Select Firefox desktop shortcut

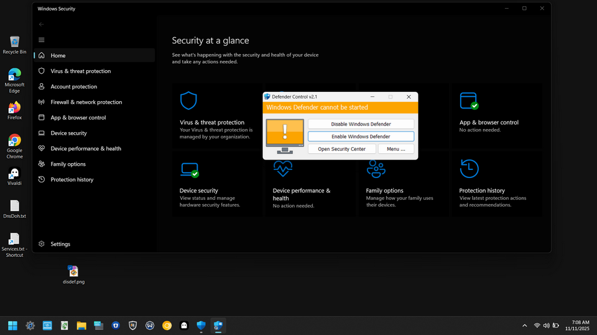point(14,111)
